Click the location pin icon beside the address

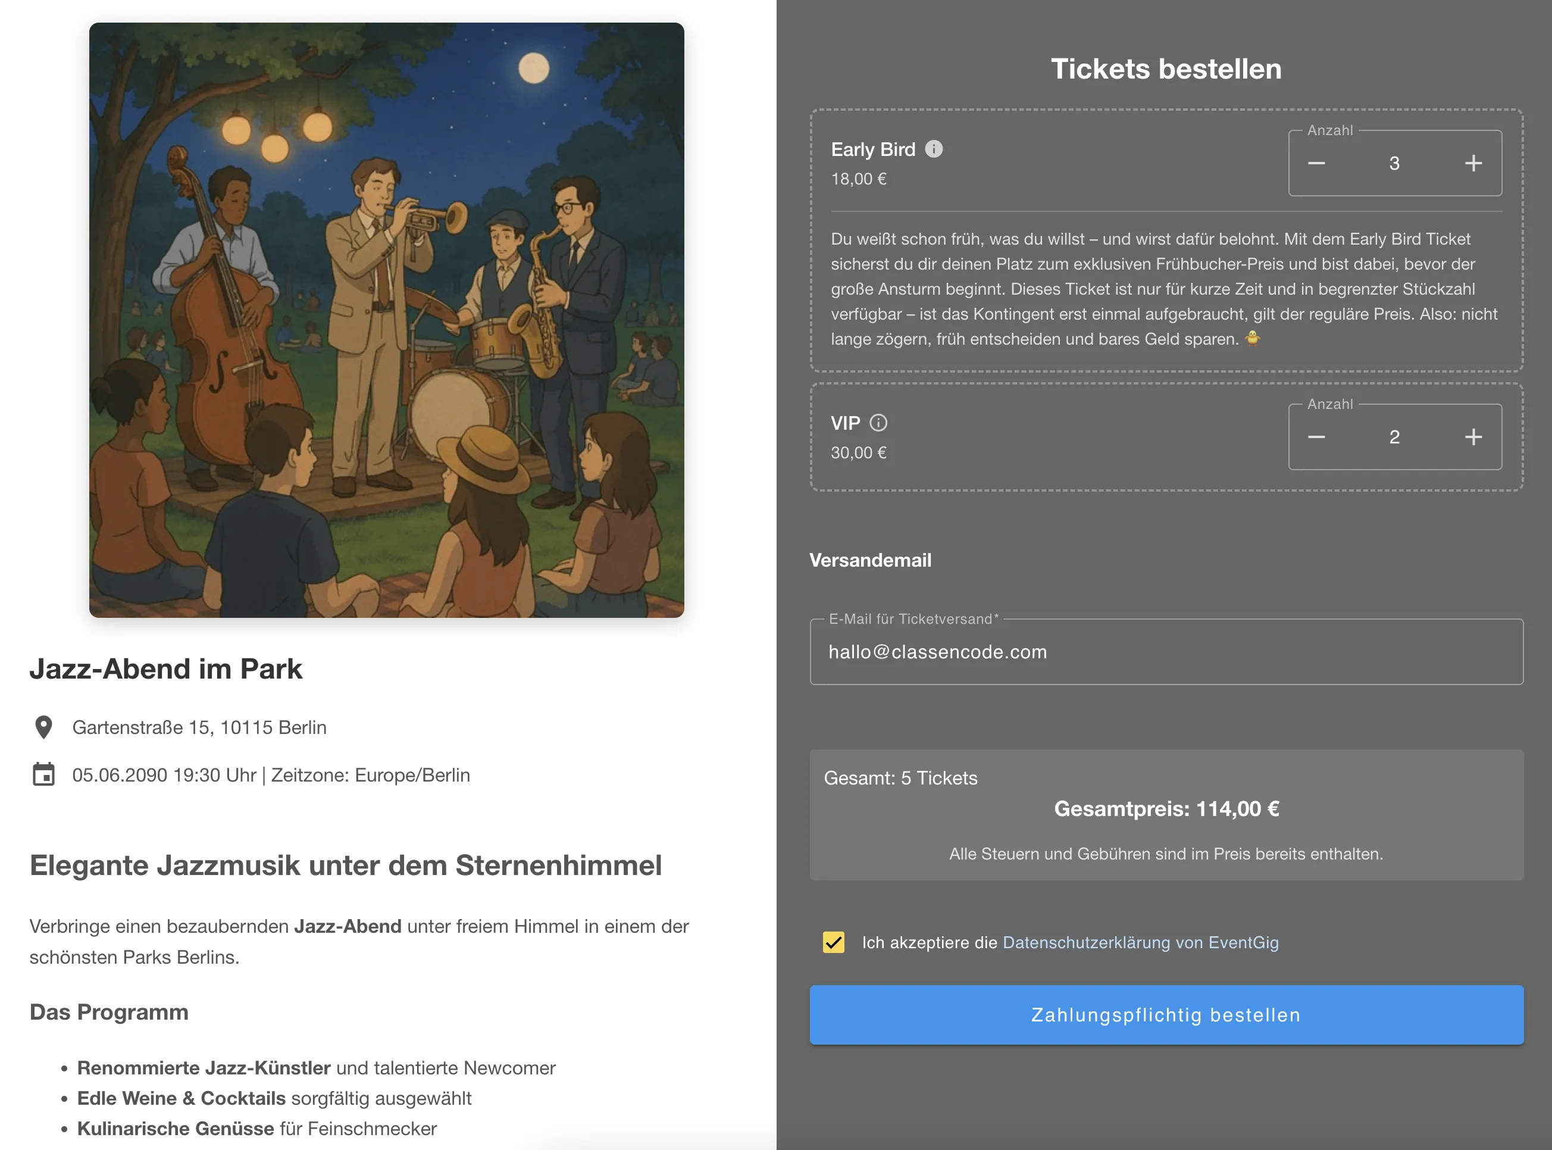pos(43,727)
